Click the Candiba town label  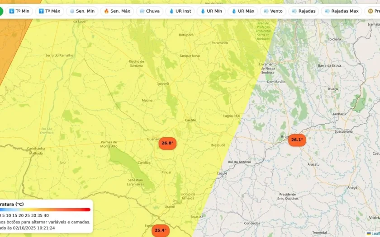coord(144,163)
